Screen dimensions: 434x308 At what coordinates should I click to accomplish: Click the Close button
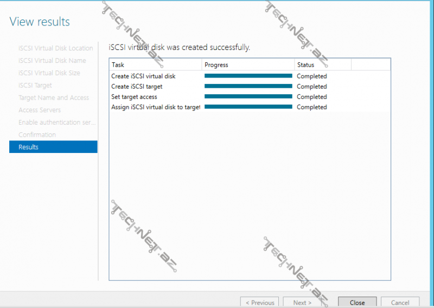pyautogui.click(x=357, y=303)
